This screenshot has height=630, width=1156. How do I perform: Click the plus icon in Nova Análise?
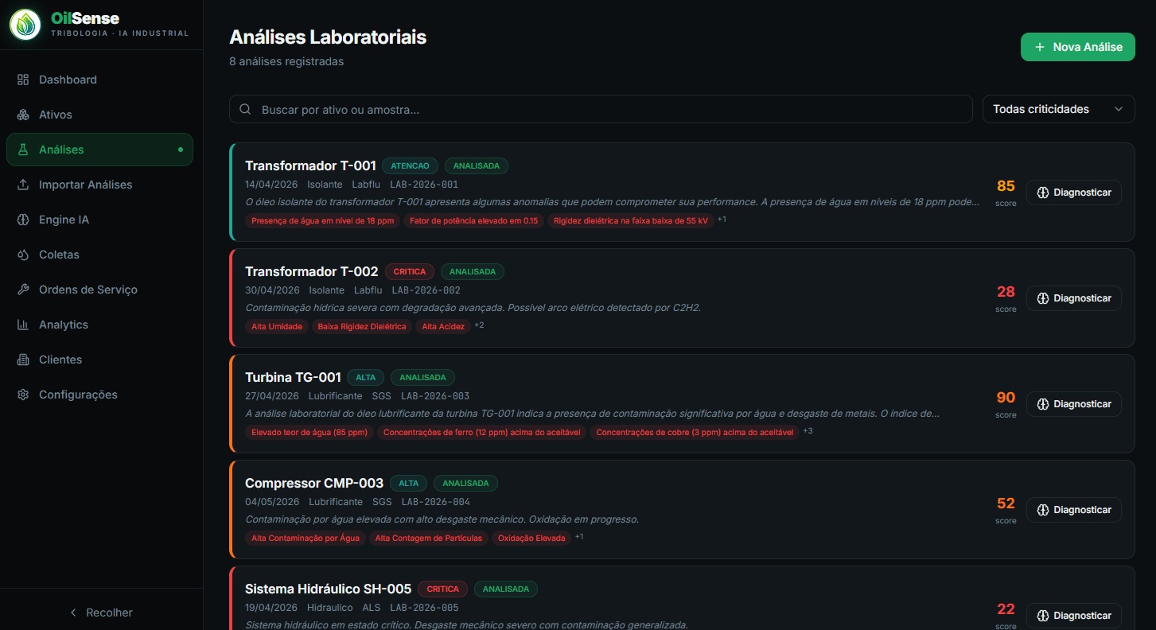click(1039, 47)
